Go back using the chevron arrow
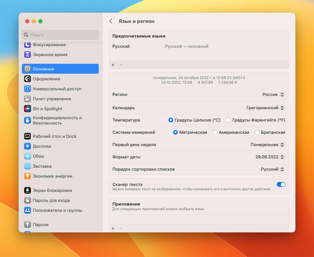Image resolution: width=314 pixels, height=257 pixels. (x=111, y=21)
